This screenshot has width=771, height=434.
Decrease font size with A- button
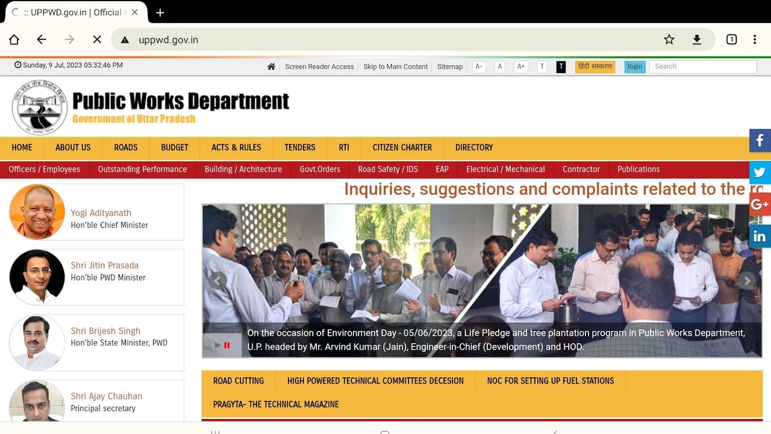tap(479, 67)
